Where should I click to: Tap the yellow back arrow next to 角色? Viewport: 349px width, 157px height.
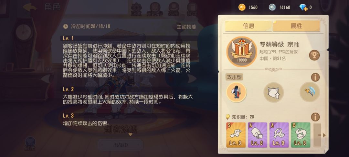point(30,7)
